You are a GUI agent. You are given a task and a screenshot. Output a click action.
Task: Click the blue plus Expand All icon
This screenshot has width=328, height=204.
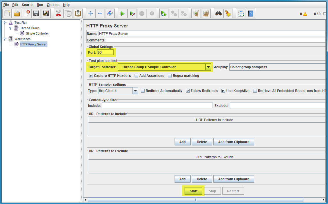90,14
